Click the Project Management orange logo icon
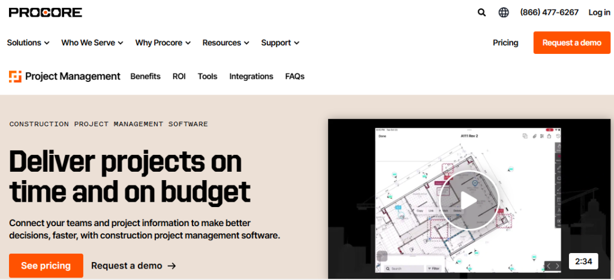614x280 pixels. (15, 77)
